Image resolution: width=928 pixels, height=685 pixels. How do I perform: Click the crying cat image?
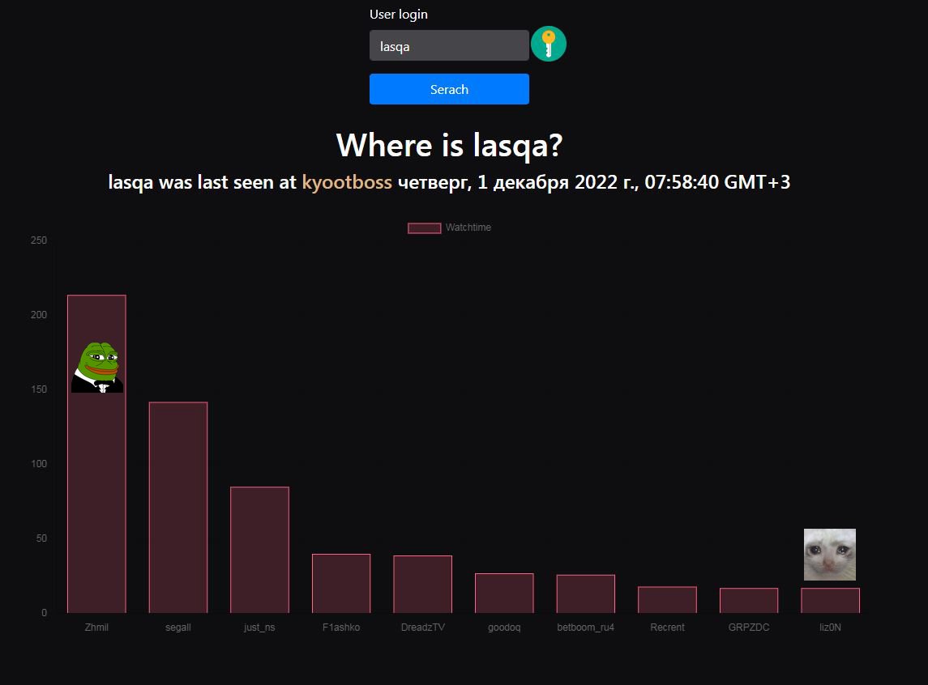click(x=829, y=555)
